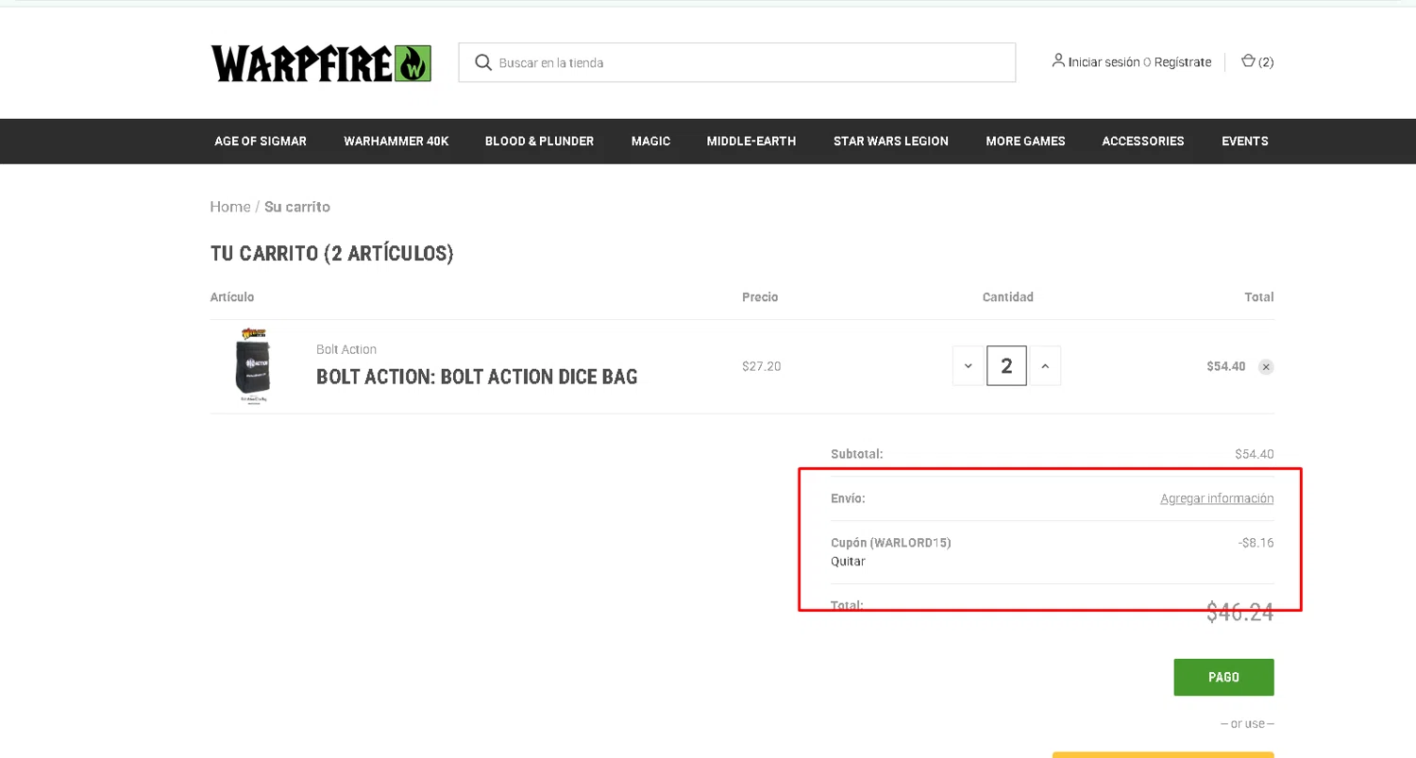Click the quantity field showing 2
1416x758 pixels.
pyautogui.click(x=1006, y=366)
